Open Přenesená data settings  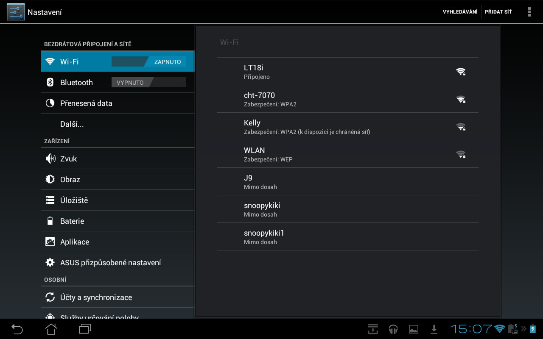click(118, 103)
